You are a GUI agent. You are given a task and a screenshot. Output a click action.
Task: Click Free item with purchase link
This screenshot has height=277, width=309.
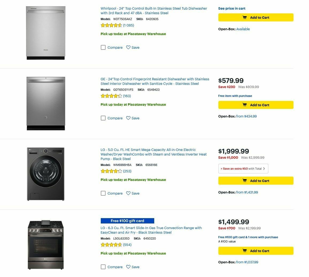click(235, 96)
